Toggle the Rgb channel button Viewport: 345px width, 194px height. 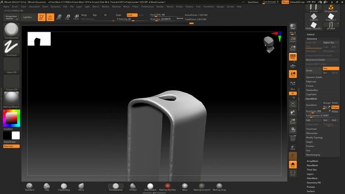(x=95, y=15)
